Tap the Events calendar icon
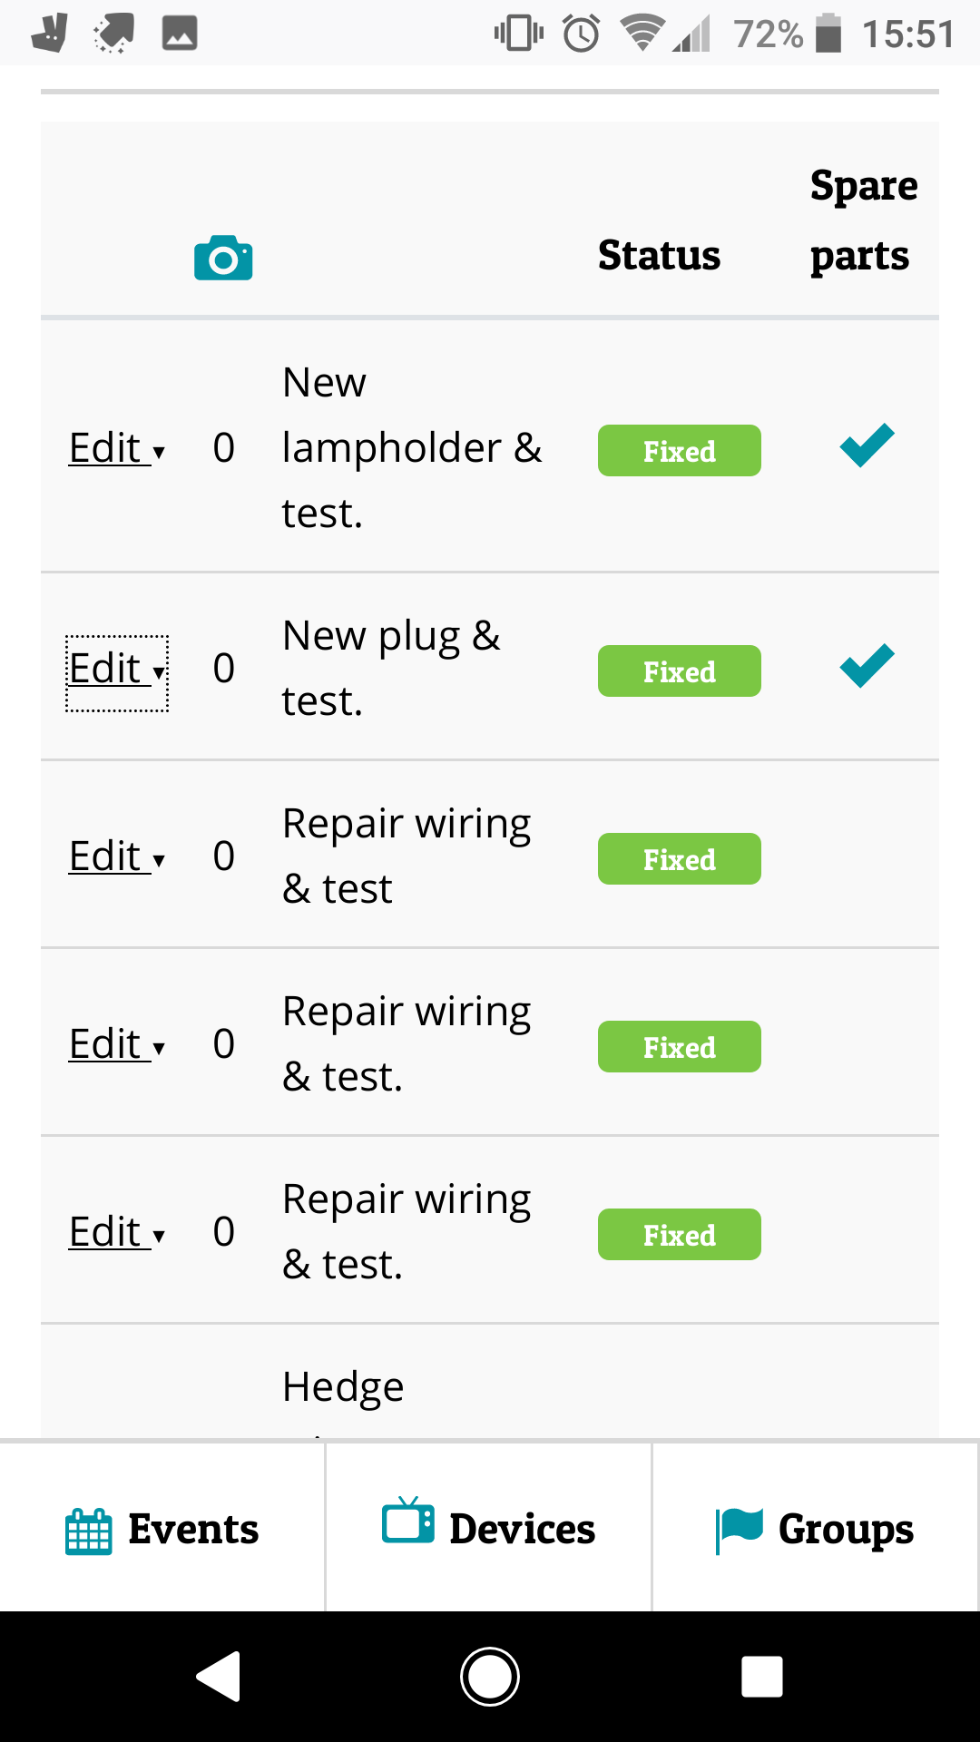Screen dimensions: 980x1742 pos(89,1531)
